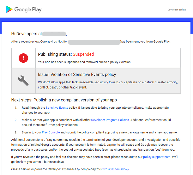Click the Google Play wordmark text
The width and height of the screenshot is (193, 175).
pos(28,10)
